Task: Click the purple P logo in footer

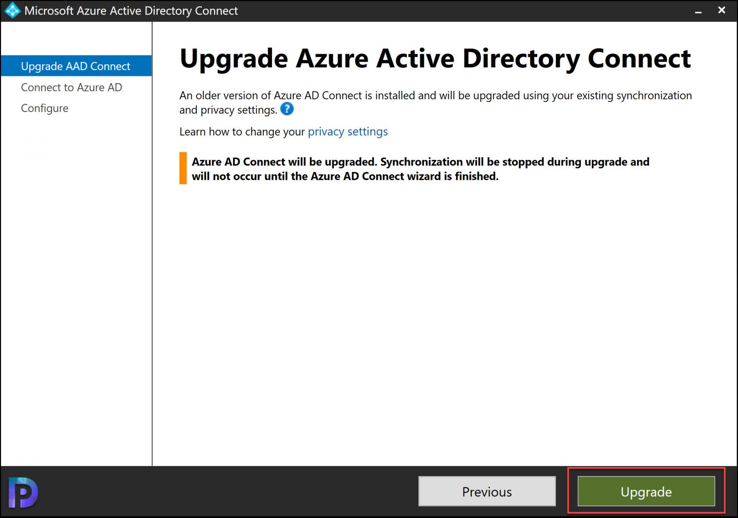Action: pos(23,492)
